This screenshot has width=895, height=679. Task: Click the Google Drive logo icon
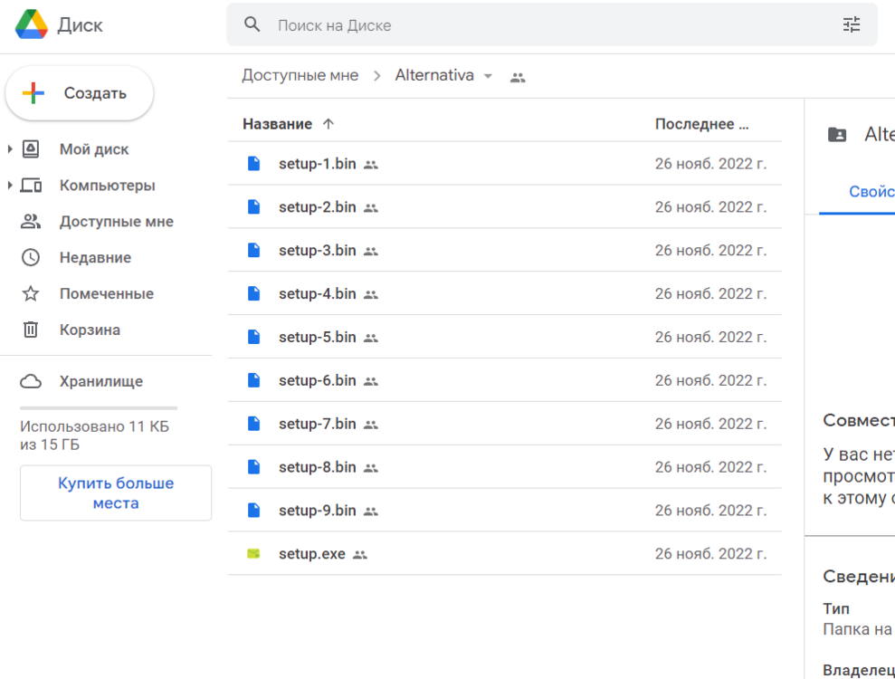pos(31,24)
